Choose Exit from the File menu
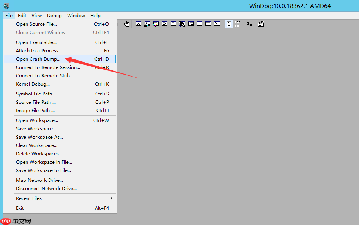Screen dimensions: 359x225 pyautogui.click(x=60, y=208)
